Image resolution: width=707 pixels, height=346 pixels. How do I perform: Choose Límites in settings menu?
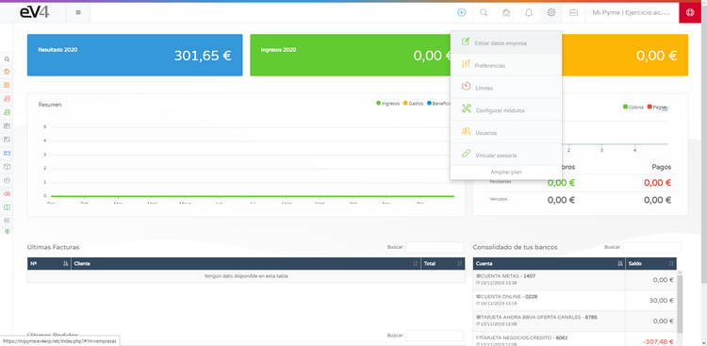pyautogui.click(x=506, y=87)
